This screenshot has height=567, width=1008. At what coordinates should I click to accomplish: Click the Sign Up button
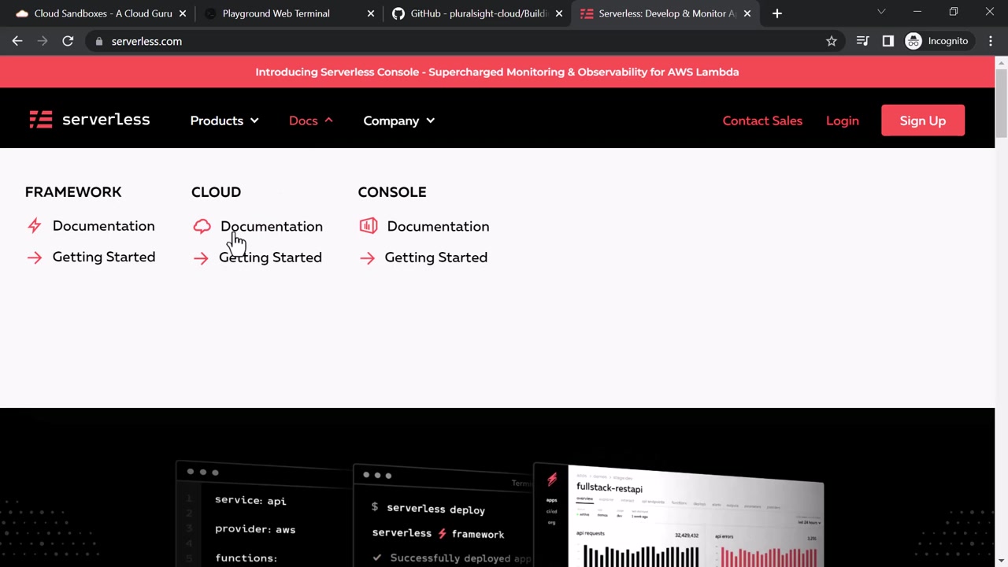(x=923, y=120)
